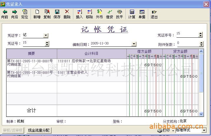Click the printer 打印 icon
The height and width of the screenshot is (136, 211).
[x=160, y=130]
